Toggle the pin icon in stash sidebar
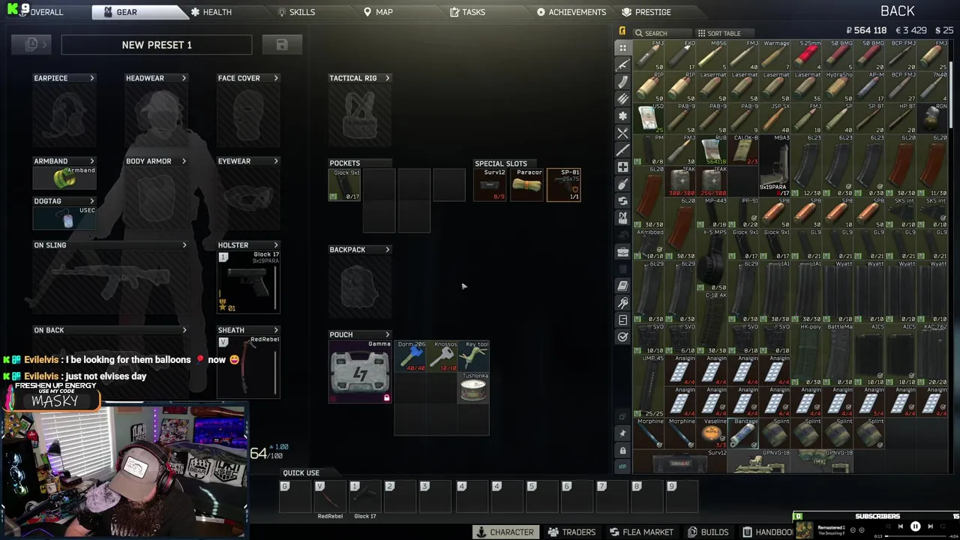 point(622,433)
